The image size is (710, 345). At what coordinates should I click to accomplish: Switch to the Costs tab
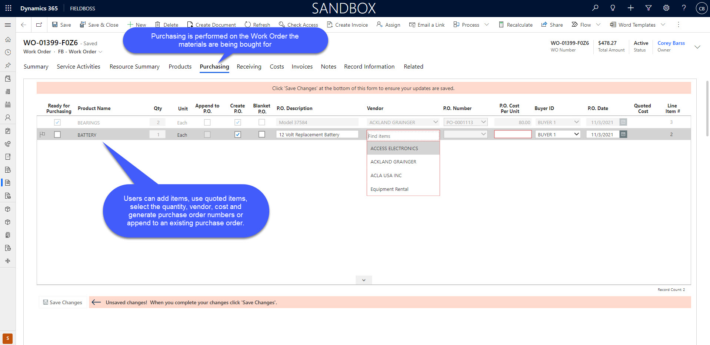click(x=277, y=67)
